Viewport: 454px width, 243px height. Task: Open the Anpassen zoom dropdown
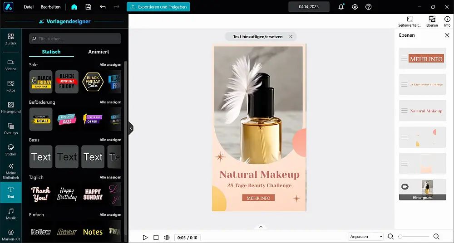tap(365, 237)
